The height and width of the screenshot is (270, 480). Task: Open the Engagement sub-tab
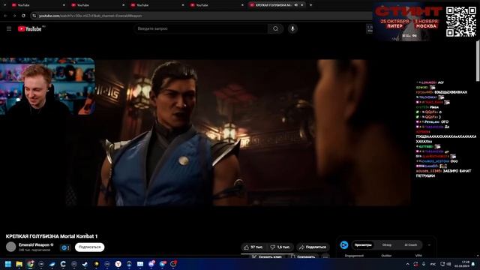[354, 256]
